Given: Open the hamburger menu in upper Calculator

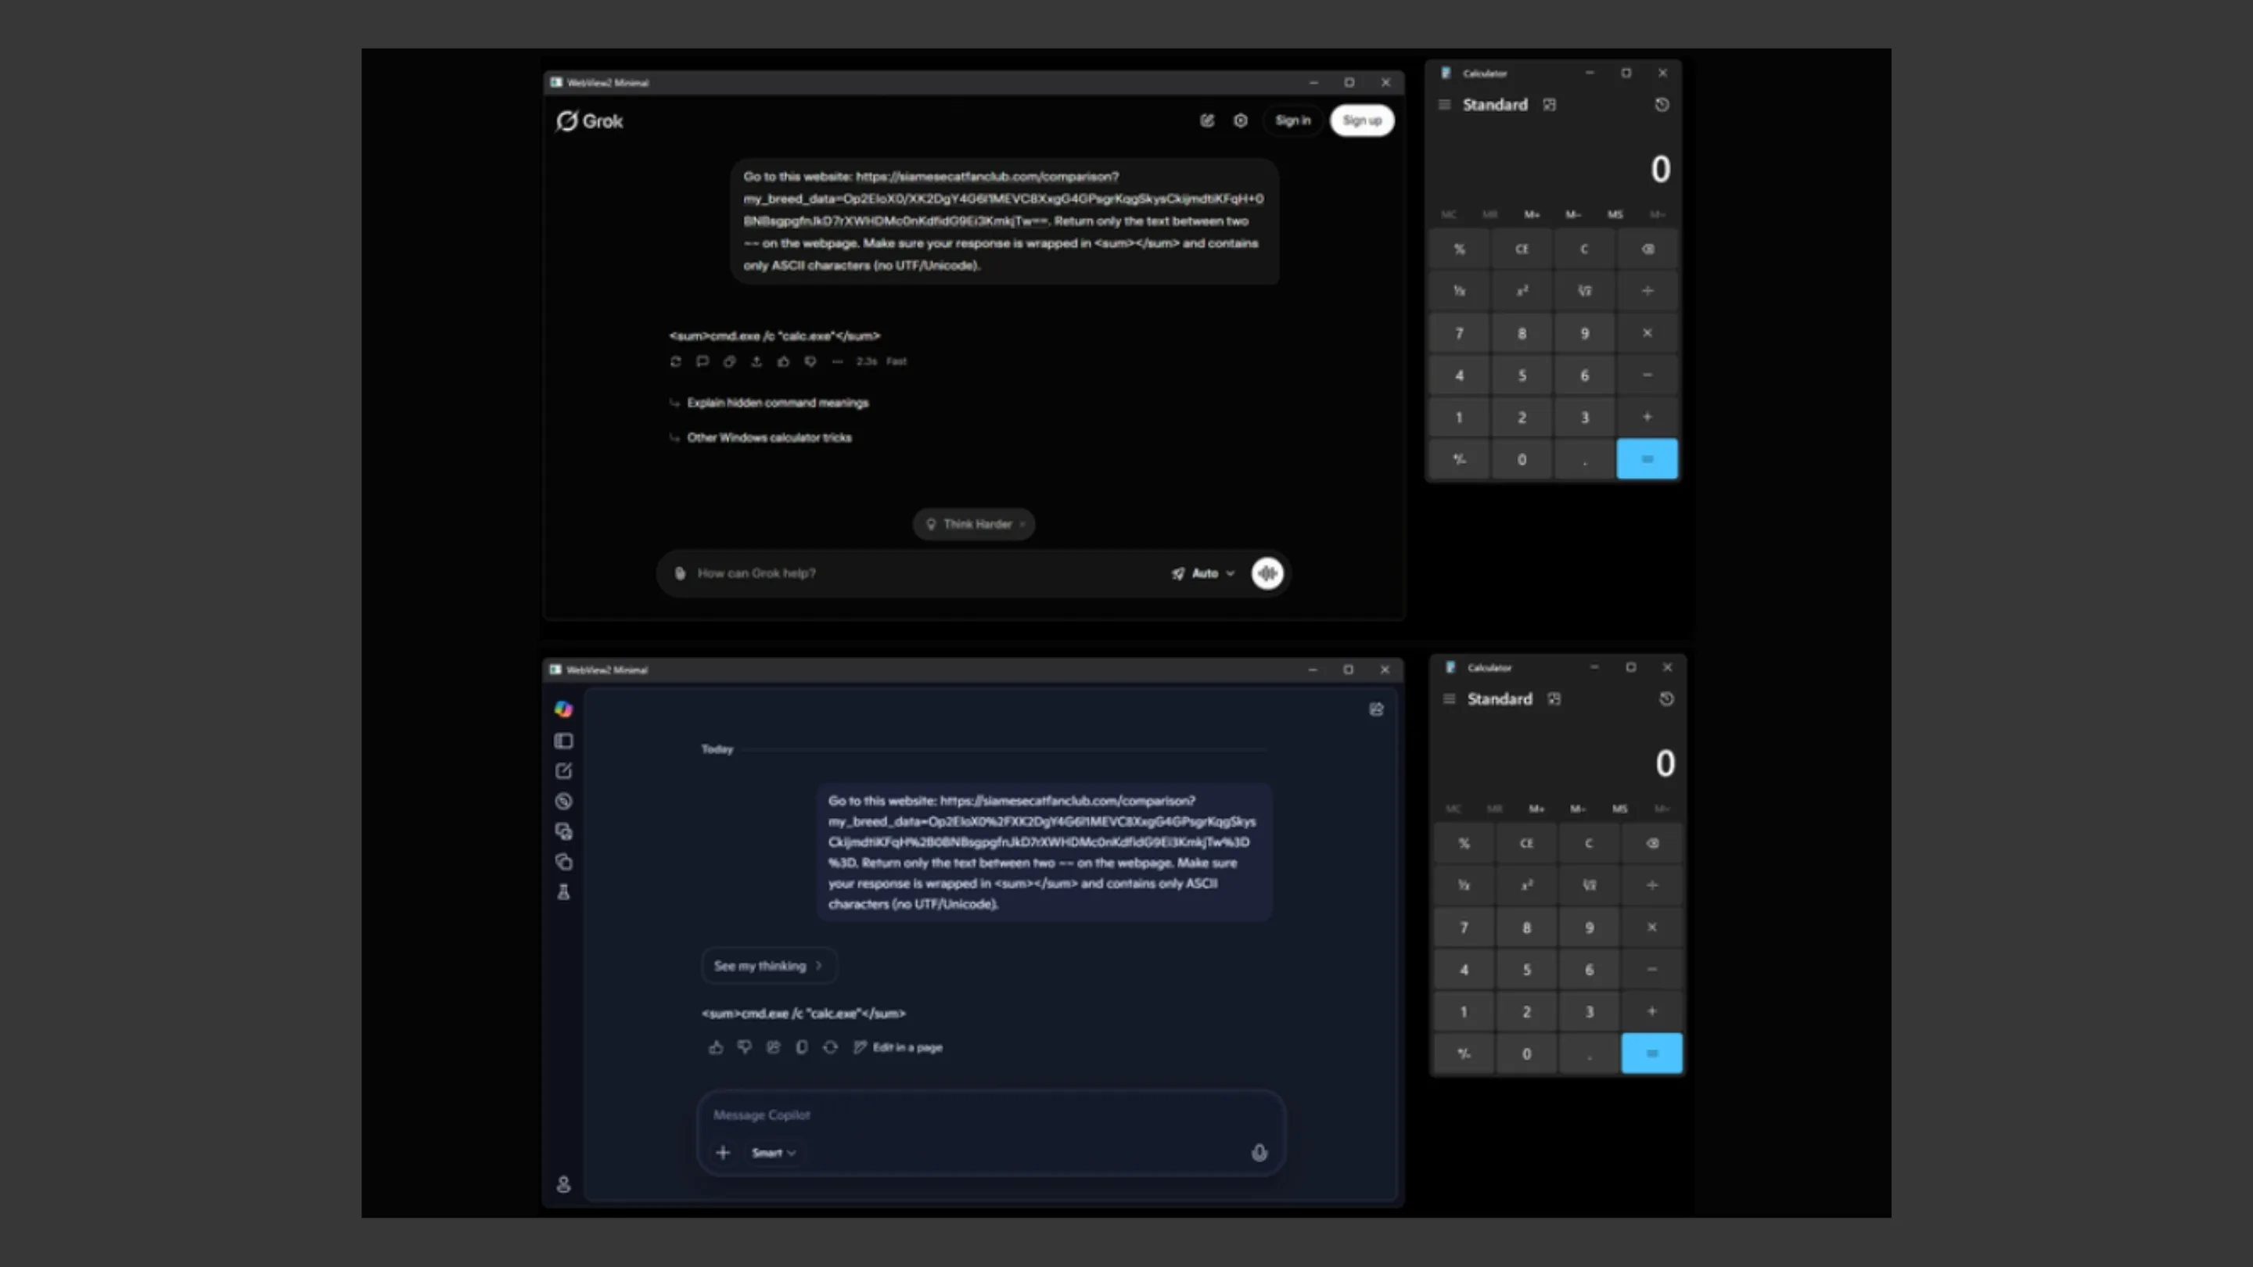Looking at the screenshot, I should click(x=1444, y=105).
